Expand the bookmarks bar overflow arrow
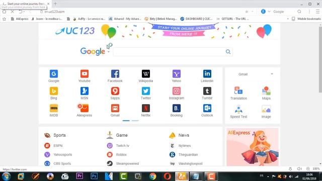322x181 pixels. [288, 19]
